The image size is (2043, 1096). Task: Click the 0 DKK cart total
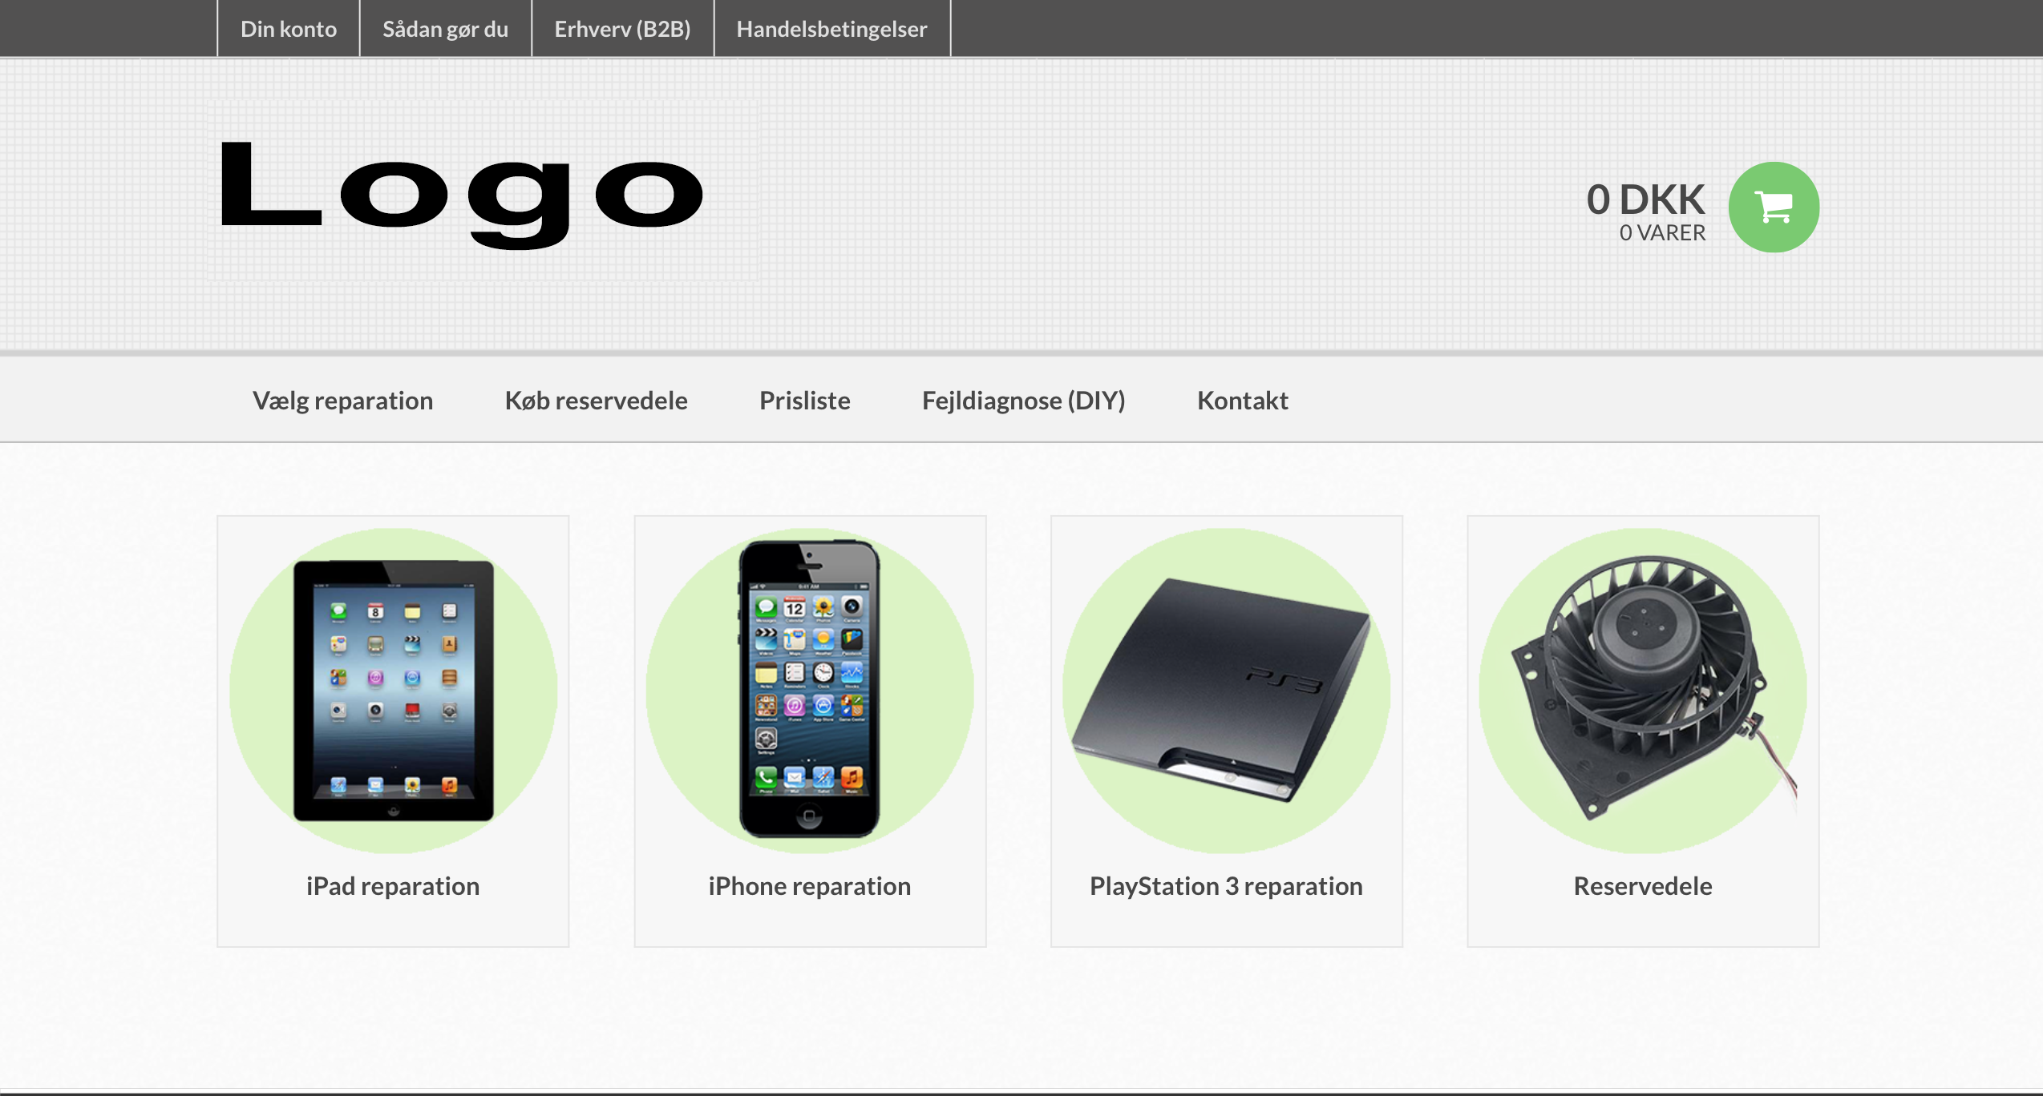point(1645,199)
